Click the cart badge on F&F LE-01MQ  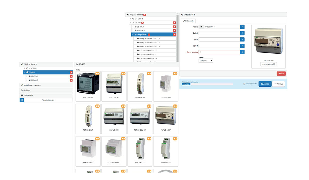pyautogui.click(x=175, y=74)
